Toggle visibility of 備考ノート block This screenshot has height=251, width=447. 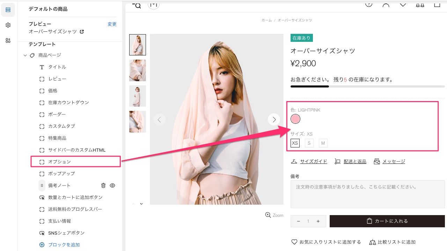112,185
